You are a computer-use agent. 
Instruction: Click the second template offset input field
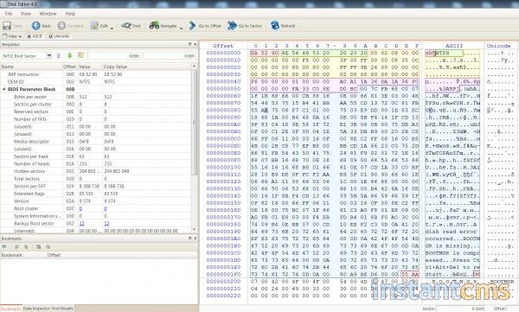pyautogui.click(x=170, y=56)
